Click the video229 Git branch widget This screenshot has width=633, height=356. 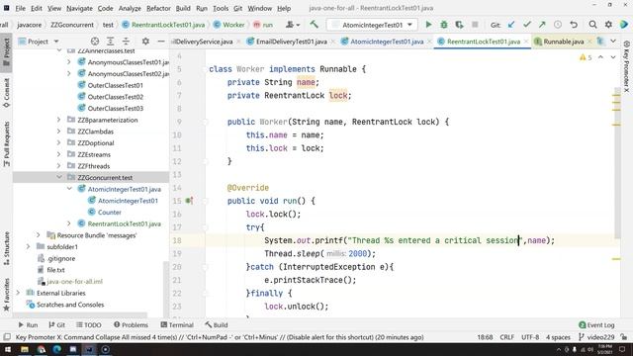(596, 337)
